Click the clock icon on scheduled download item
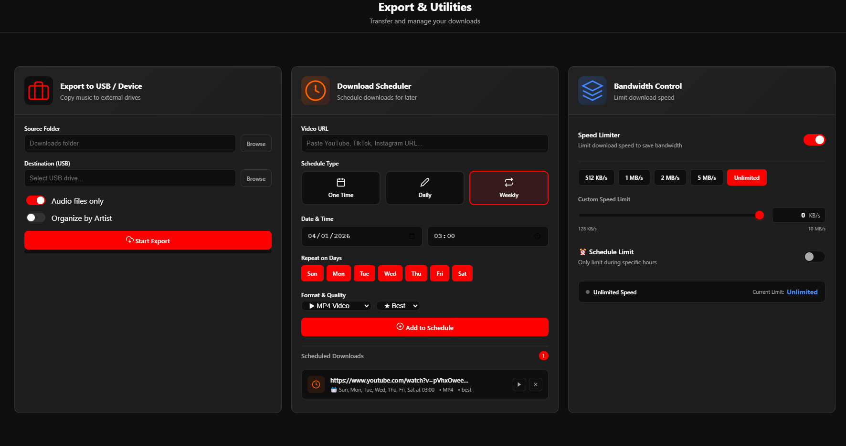 [316, 384]
